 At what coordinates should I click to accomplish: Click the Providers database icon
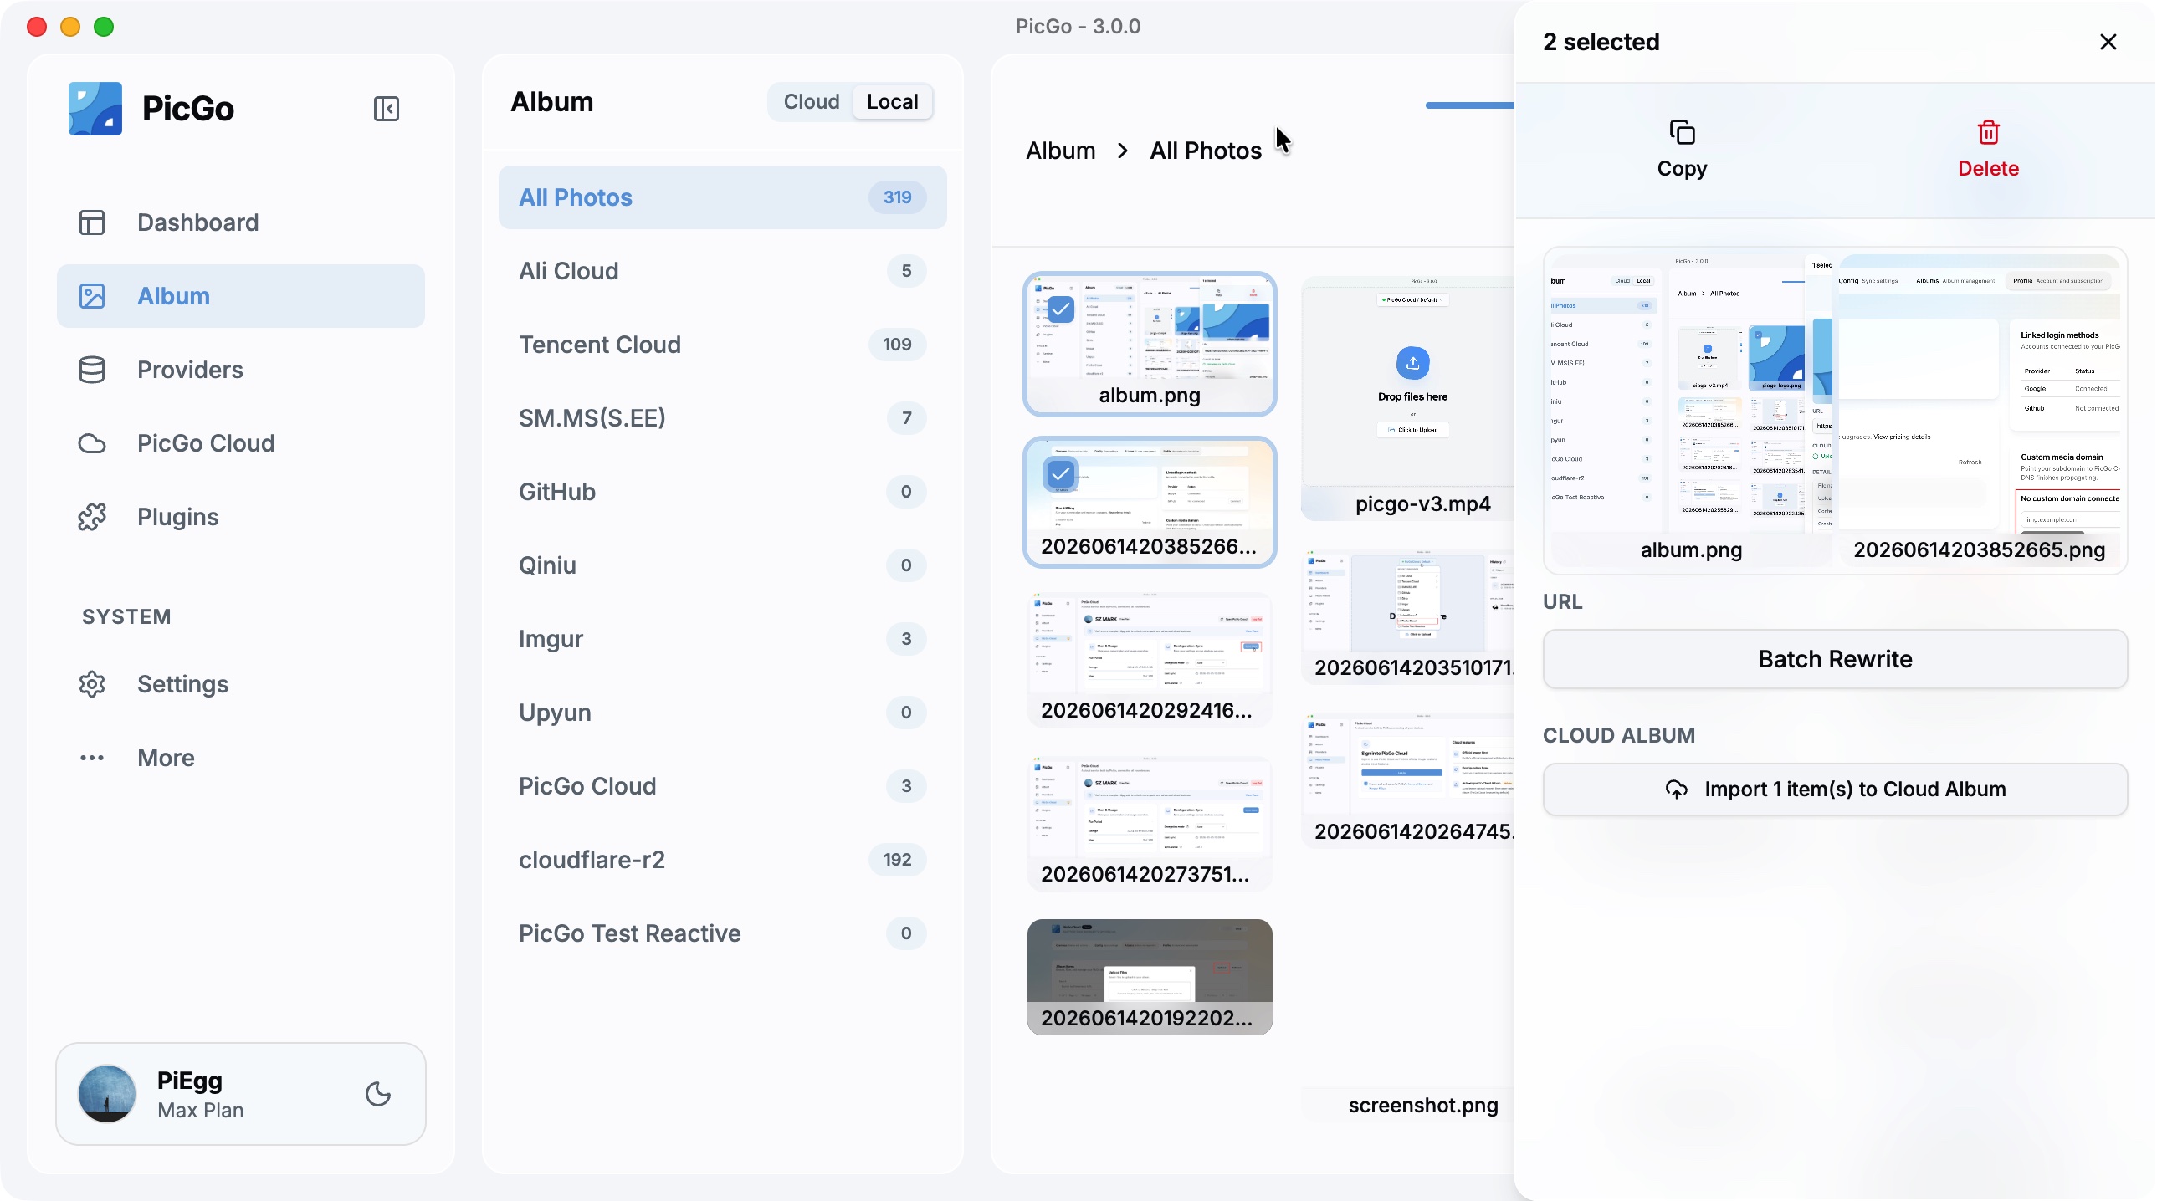92,370
